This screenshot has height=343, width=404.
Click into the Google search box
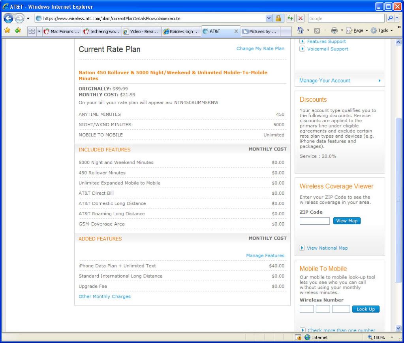pos(346,19)
